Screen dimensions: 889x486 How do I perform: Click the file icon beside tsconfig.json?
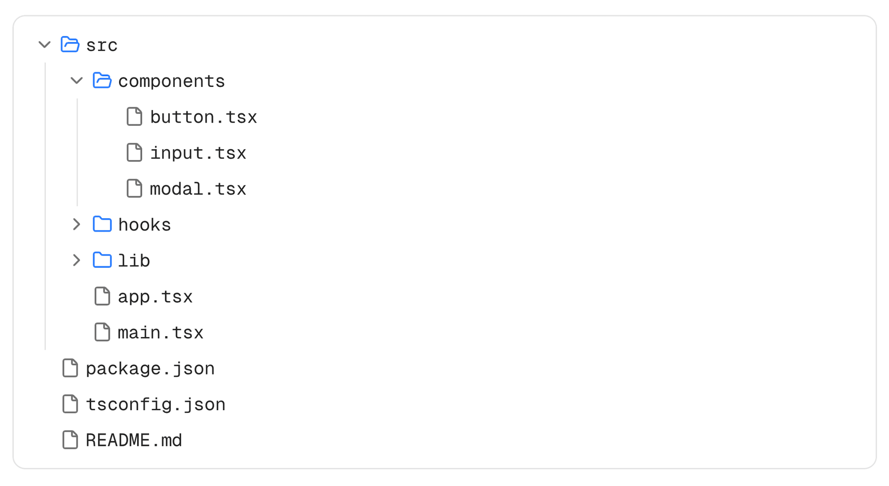(x=70, y=404)
